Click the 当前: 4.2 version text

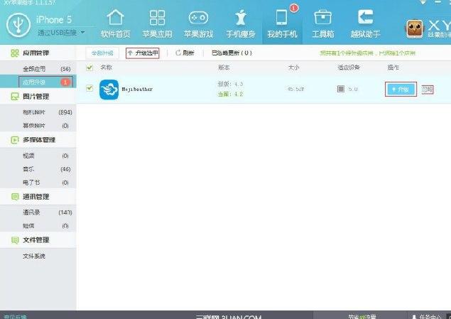[230, 94]
